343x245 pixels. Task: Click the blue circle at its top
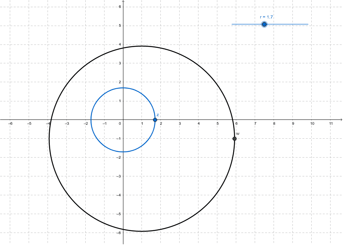click(x=123, y=88)
